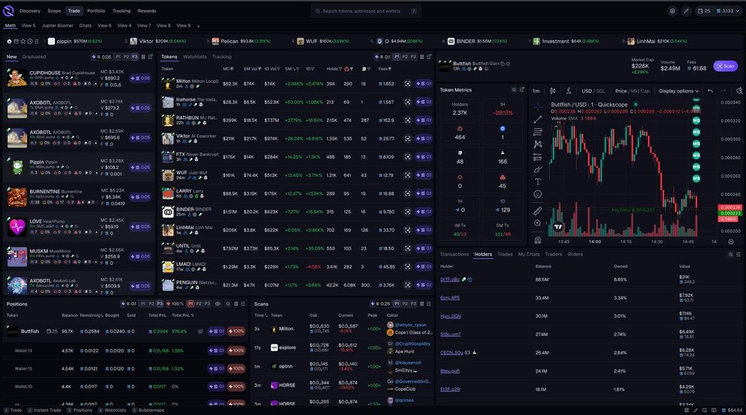
Task: Open the Portfolio page from the top menu
Action: click(x=96, y=11)
